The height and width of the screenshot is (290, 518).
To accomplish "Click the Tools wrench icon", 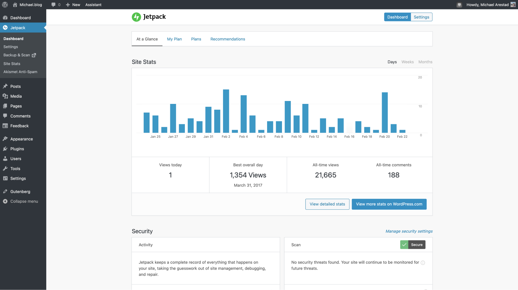I will pos(5,169).
